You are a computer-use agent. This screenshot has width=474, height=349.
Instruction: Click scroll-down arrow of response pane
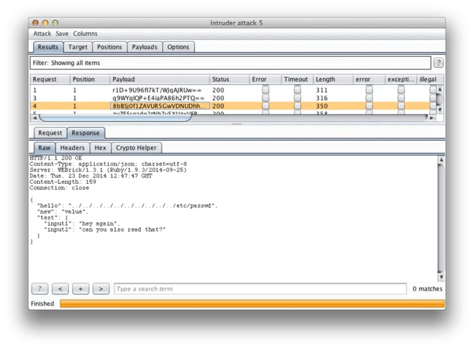pyautogui.click(x=440, y=276)
